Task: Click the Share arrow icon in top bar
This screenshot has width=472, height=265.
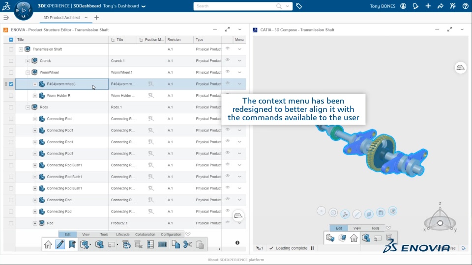Action: pos(441,6)
